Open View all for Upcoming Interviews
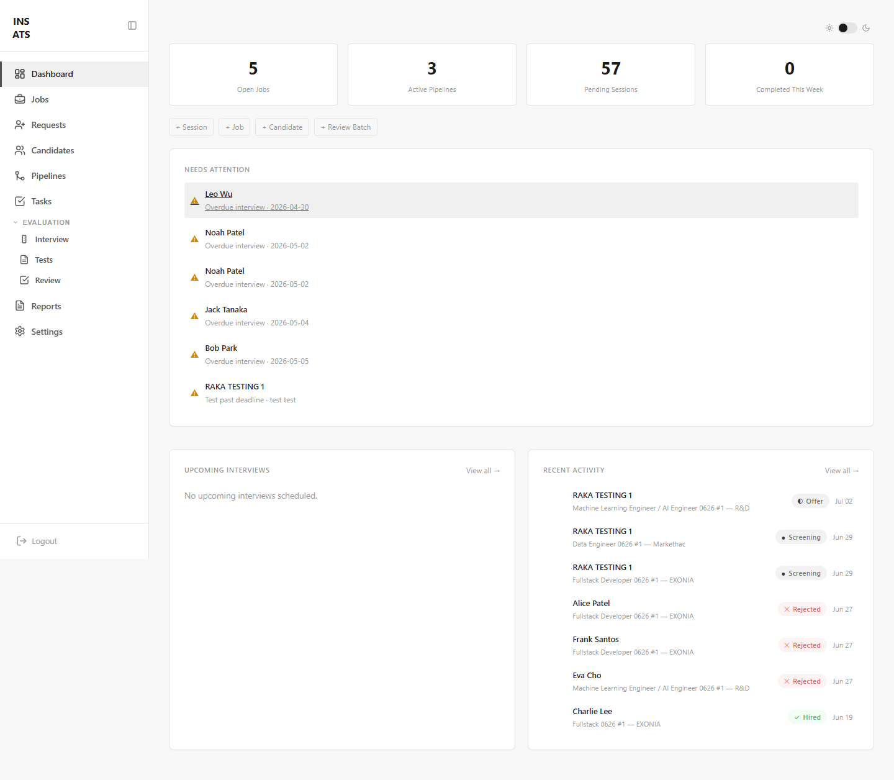The image size is (894, 780). [483, 471]
